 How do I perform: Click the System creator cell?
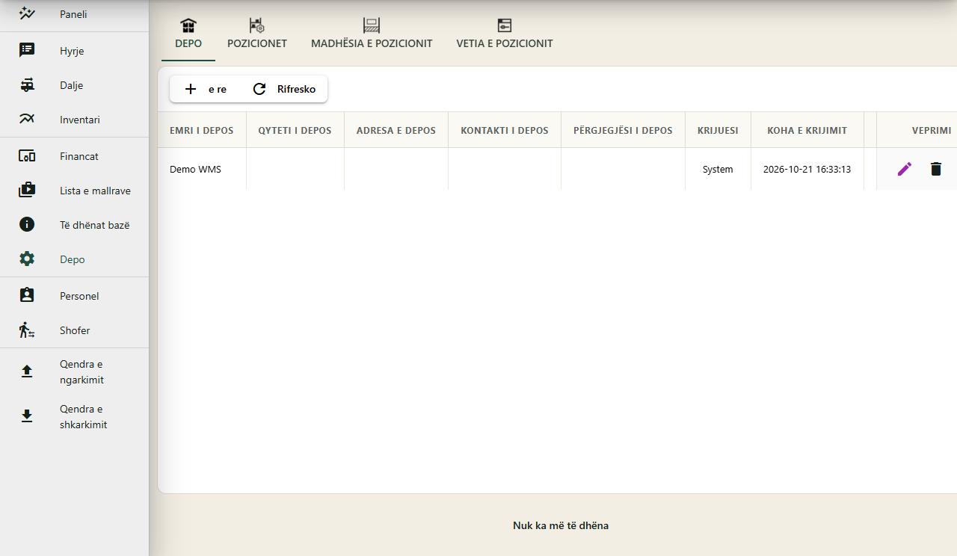pos(718,169)
